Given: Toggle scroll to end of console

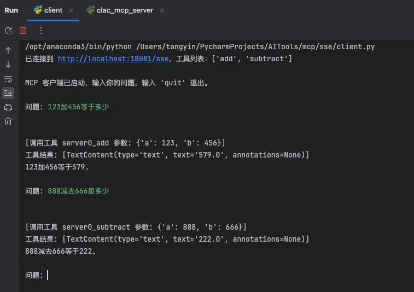Looking at the screenshot, I should pyautogui.click(x=8, y=92).
